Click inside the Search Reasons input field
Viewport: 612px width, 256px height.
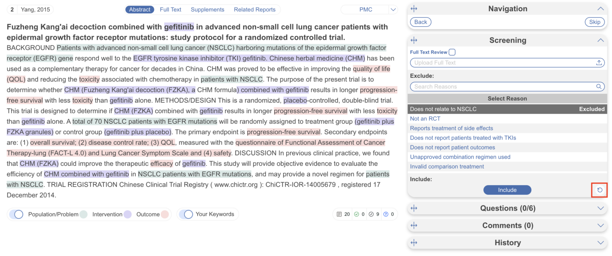(x=498, y=86)
